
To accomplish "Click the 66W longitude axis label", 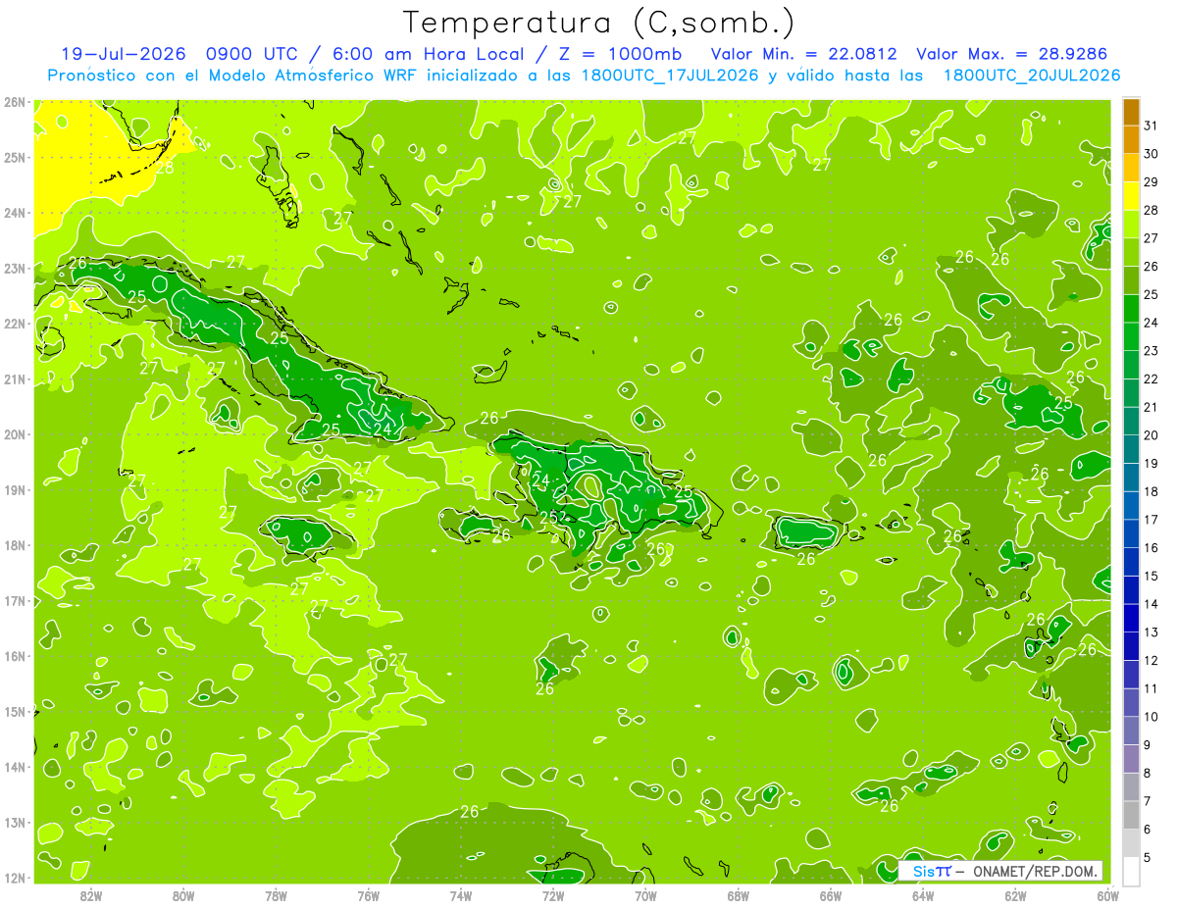I will click(x=831, y=895).
